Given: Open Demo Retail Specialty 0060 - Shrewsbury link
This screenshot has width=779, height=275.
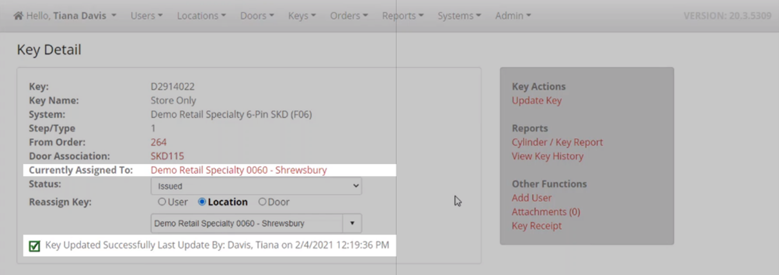Looking at the screenshot, I should coord(238,170).
